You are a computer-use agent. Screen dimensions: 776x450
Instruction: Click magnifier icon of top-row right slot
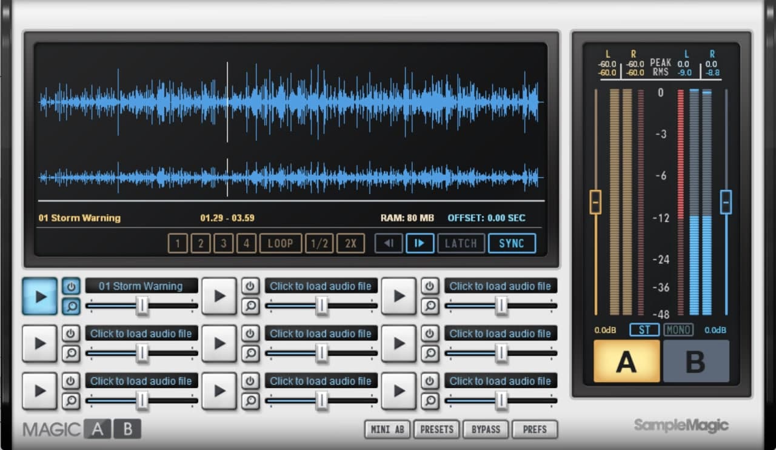430,306
